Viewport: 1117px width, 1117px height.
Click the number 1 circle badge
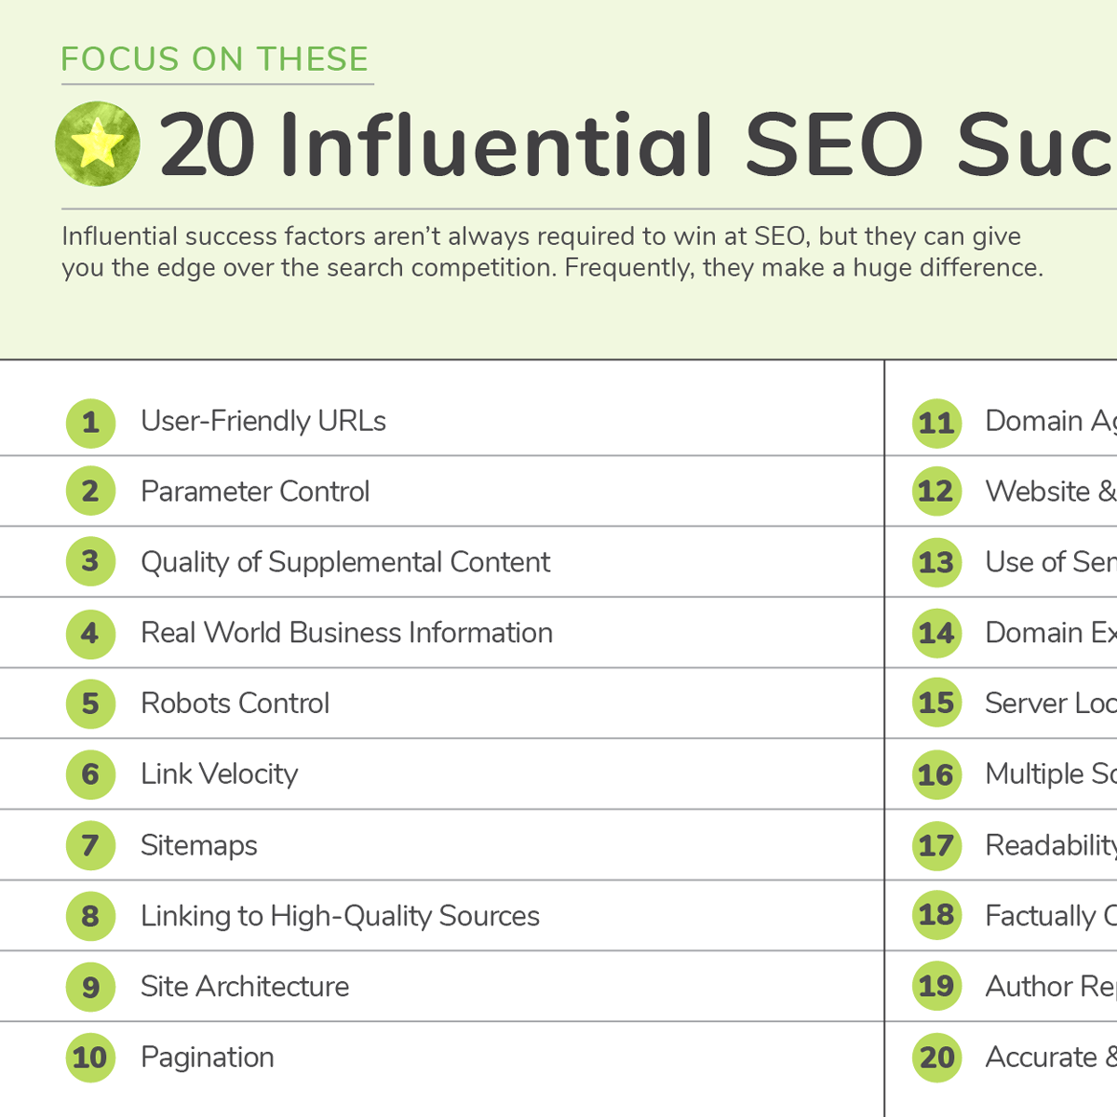90,423
